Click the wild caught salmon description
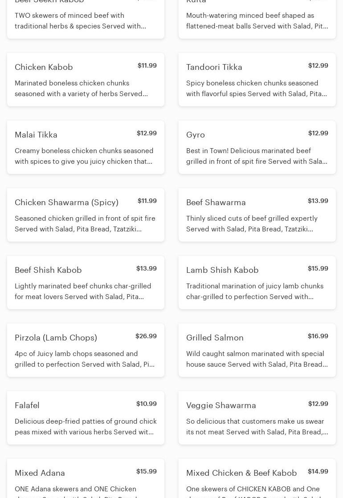343x498 pixels. click(257, 359)
